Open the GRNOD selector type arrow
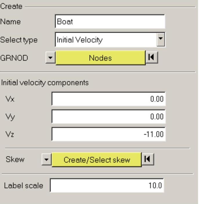The height and width of the screenshot is (204, 201). (x=50, y=58)
